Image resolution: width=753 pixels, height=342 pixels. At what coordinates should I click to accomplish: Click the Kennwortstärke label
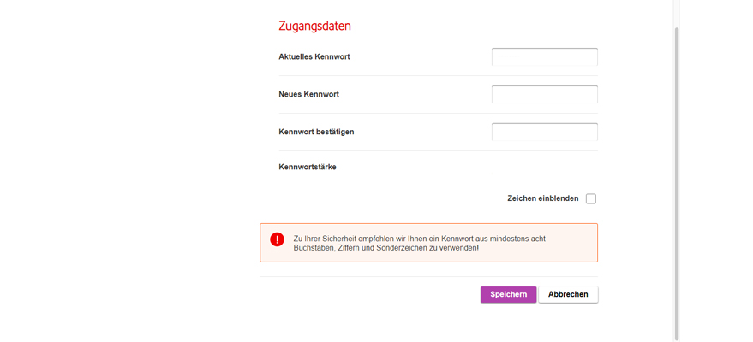[x=308, y=168]
